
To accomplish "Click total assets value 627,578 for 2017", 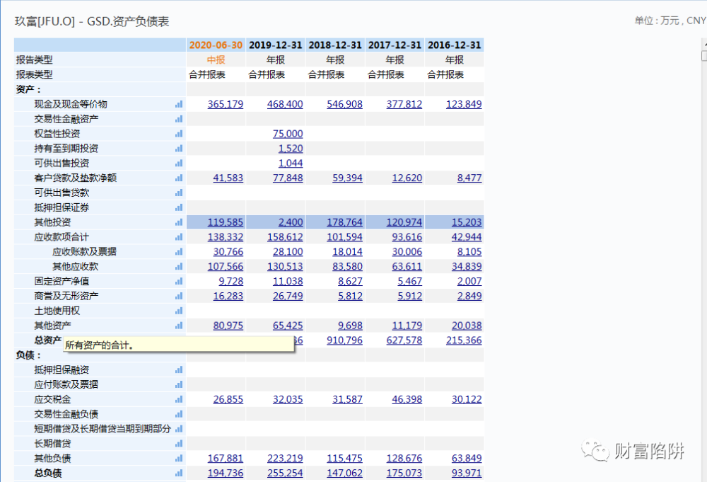I will [404, 340].
